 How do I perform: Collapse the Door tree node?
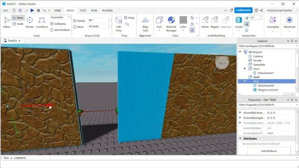[245, 69]
